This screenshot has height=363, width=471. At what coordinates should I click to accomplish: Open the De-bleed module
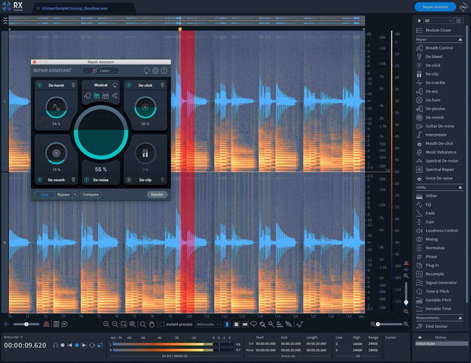pos(429,57)
